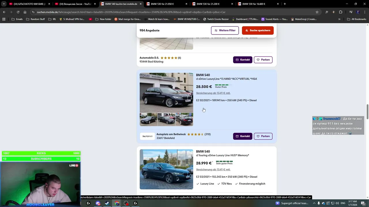Image resolution: width=369 pixels, height=207 pixels.
Task: Reload the current page
Action: (x=18, y=12)
